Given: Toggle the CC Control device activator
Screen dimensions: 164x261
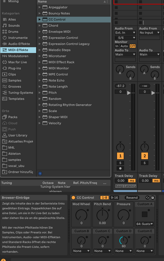Looking at the screenshot, I should [x=73, y=198].
